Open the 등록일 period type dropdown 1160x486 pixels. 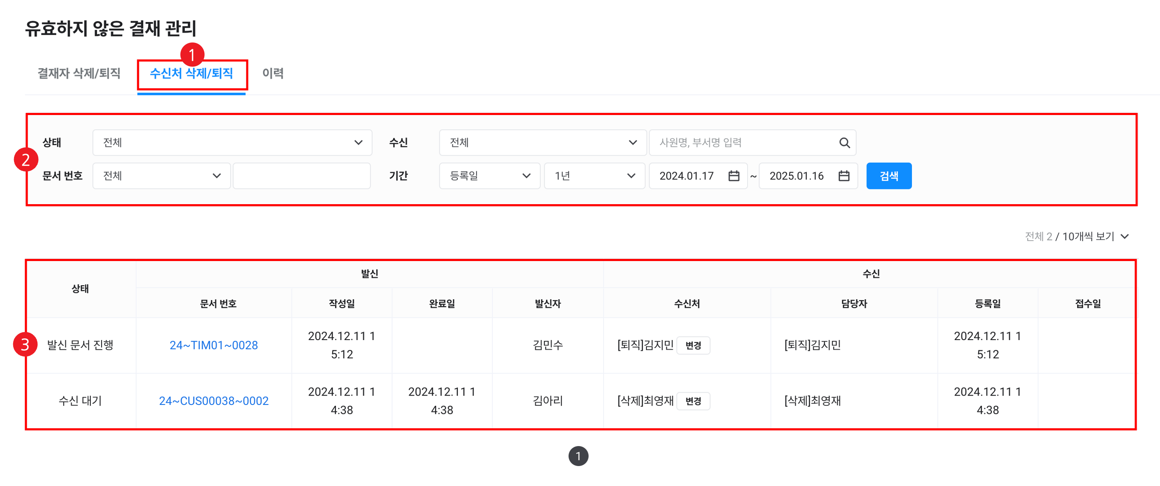(x=489, y=176)
